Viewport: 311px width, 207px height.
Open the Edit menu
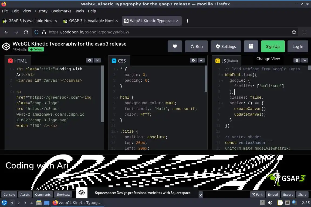[15, 11]
